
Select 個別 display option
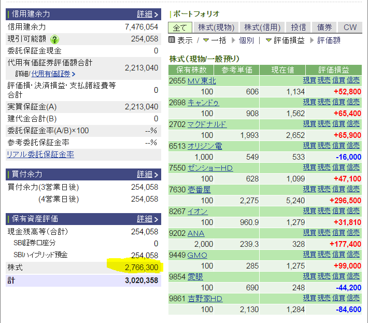click(246, 40)
